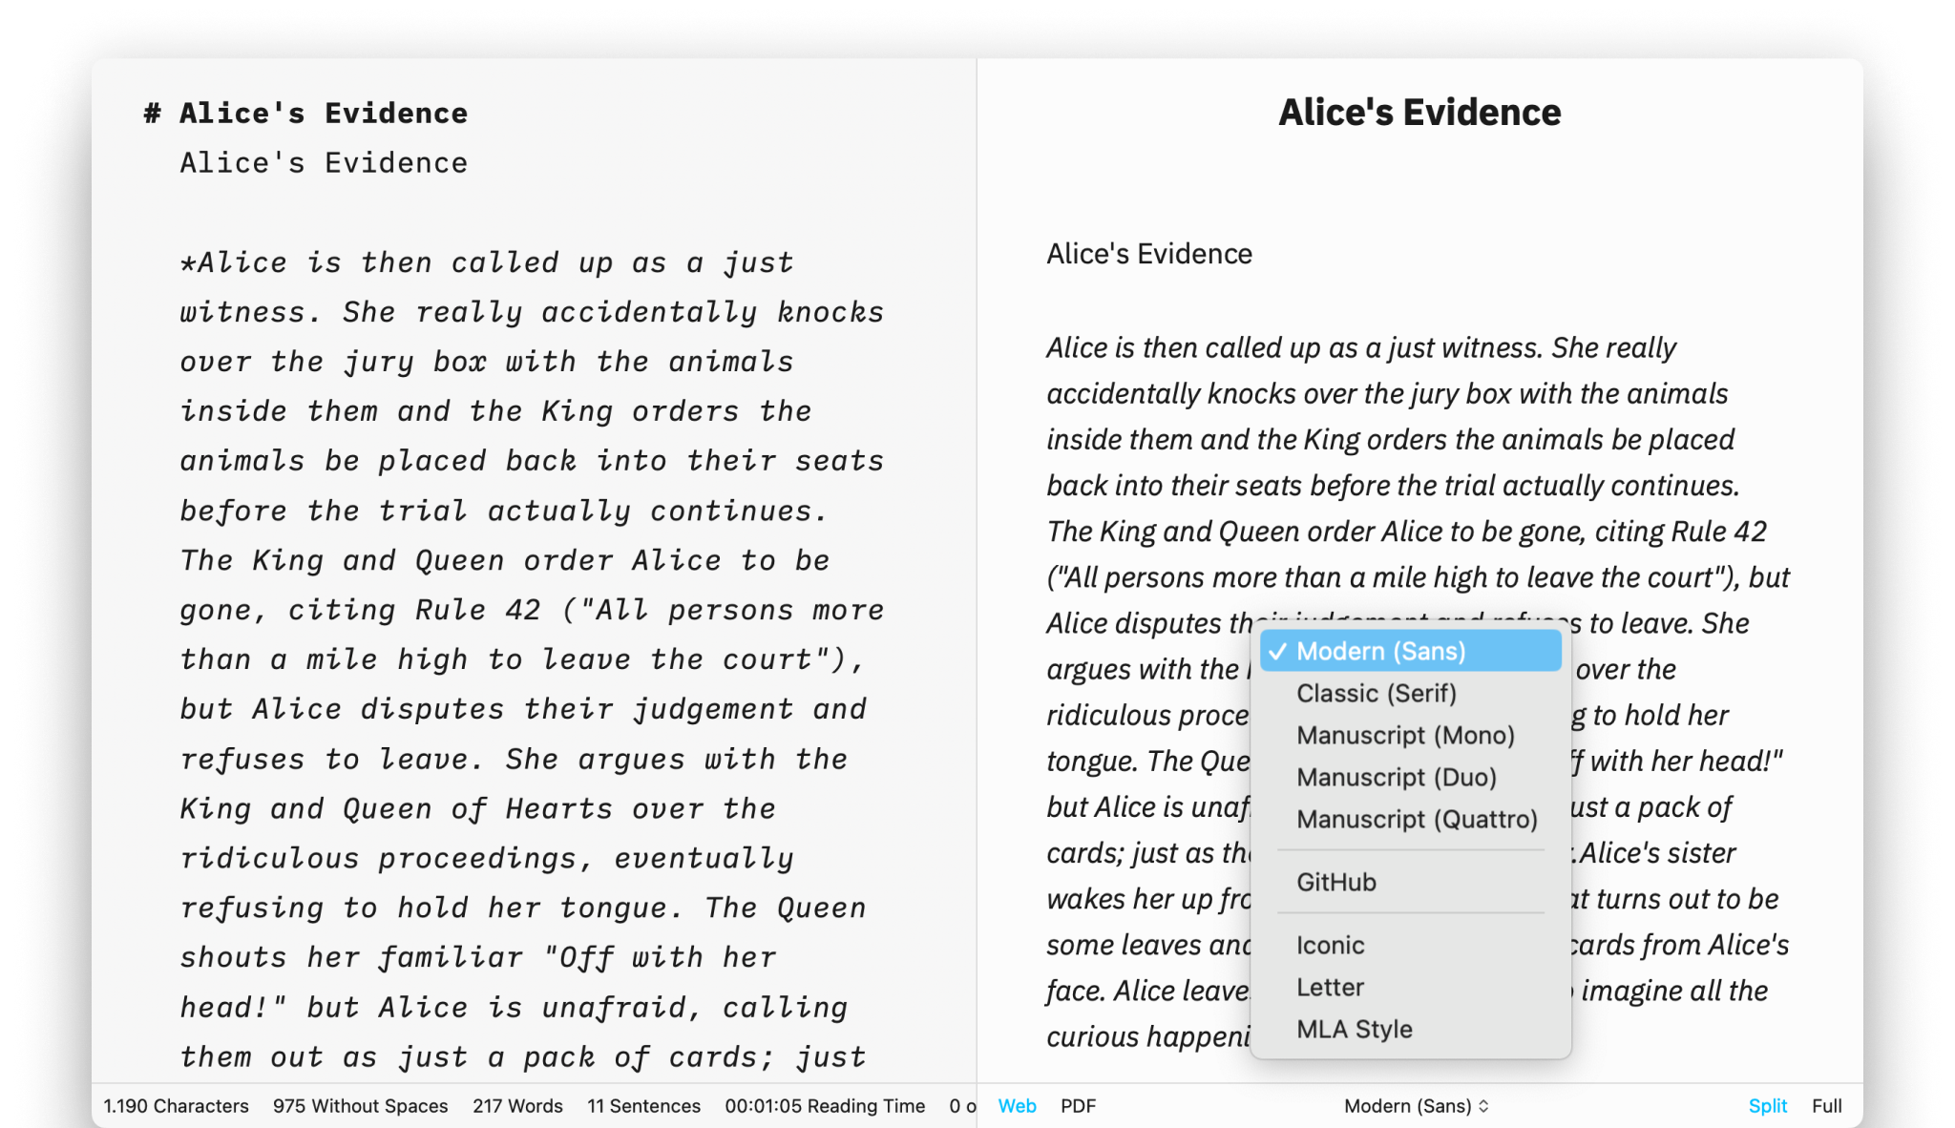Select Manuscript (Quattro) option

click(1417, 819)
